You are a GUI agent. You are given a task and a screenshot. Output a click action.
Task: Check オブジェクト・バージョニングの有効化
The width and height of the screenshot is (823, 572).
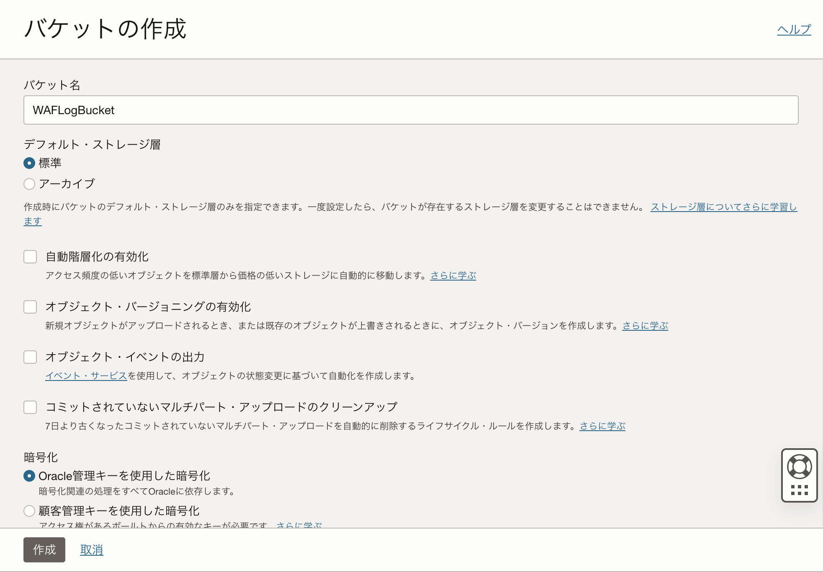[30, 307]
